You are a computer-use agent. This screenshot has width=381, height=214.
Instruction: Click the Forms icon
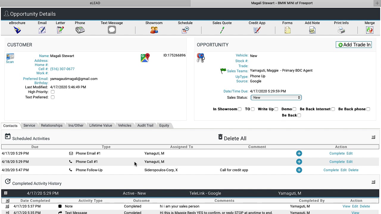(x=288, y=30)
